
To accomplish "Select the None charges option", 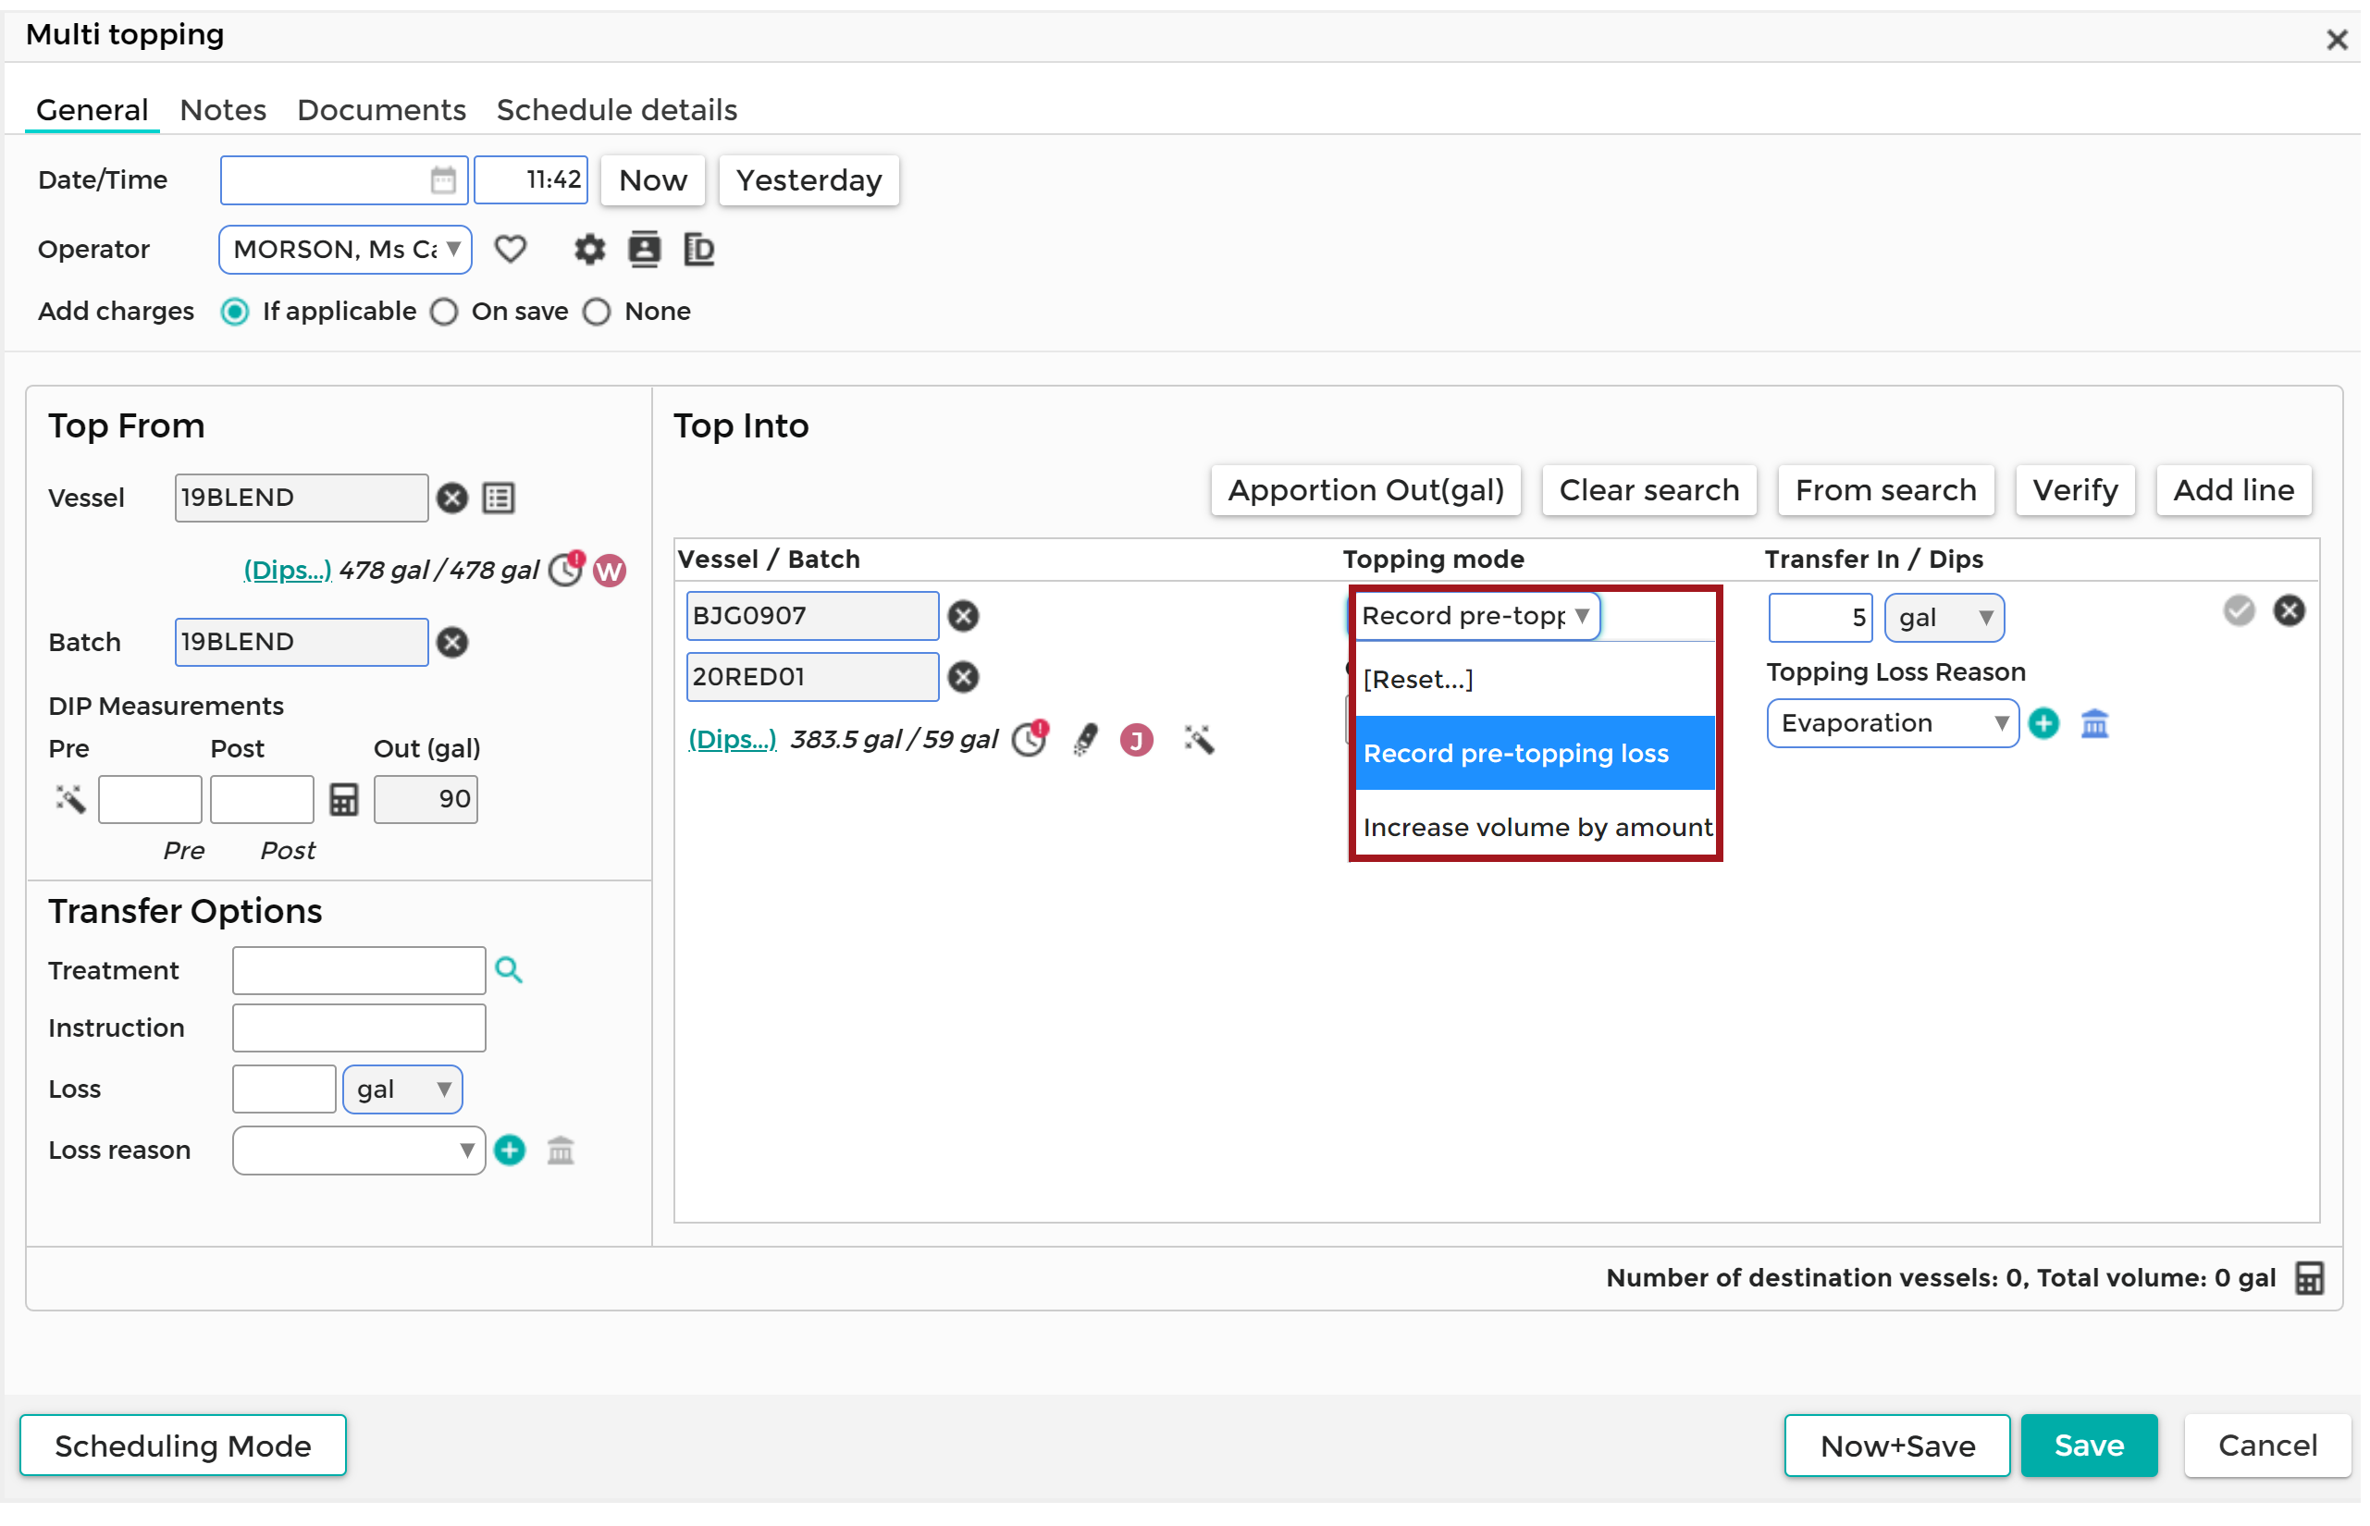I will 598,313.
